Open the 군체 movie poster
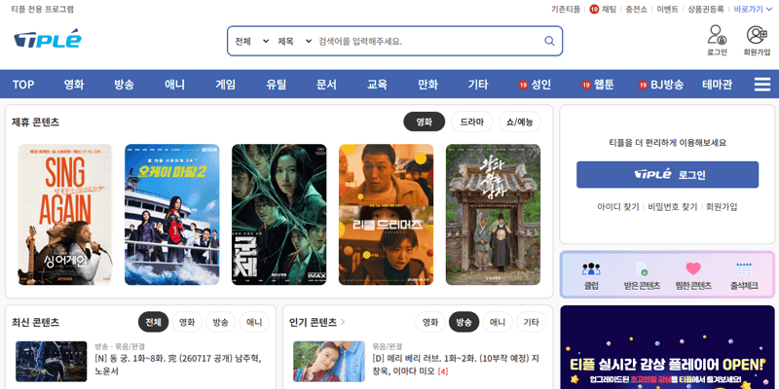Image resolution: width=779 pixels, height=389 pixels. tap(279, 214)
